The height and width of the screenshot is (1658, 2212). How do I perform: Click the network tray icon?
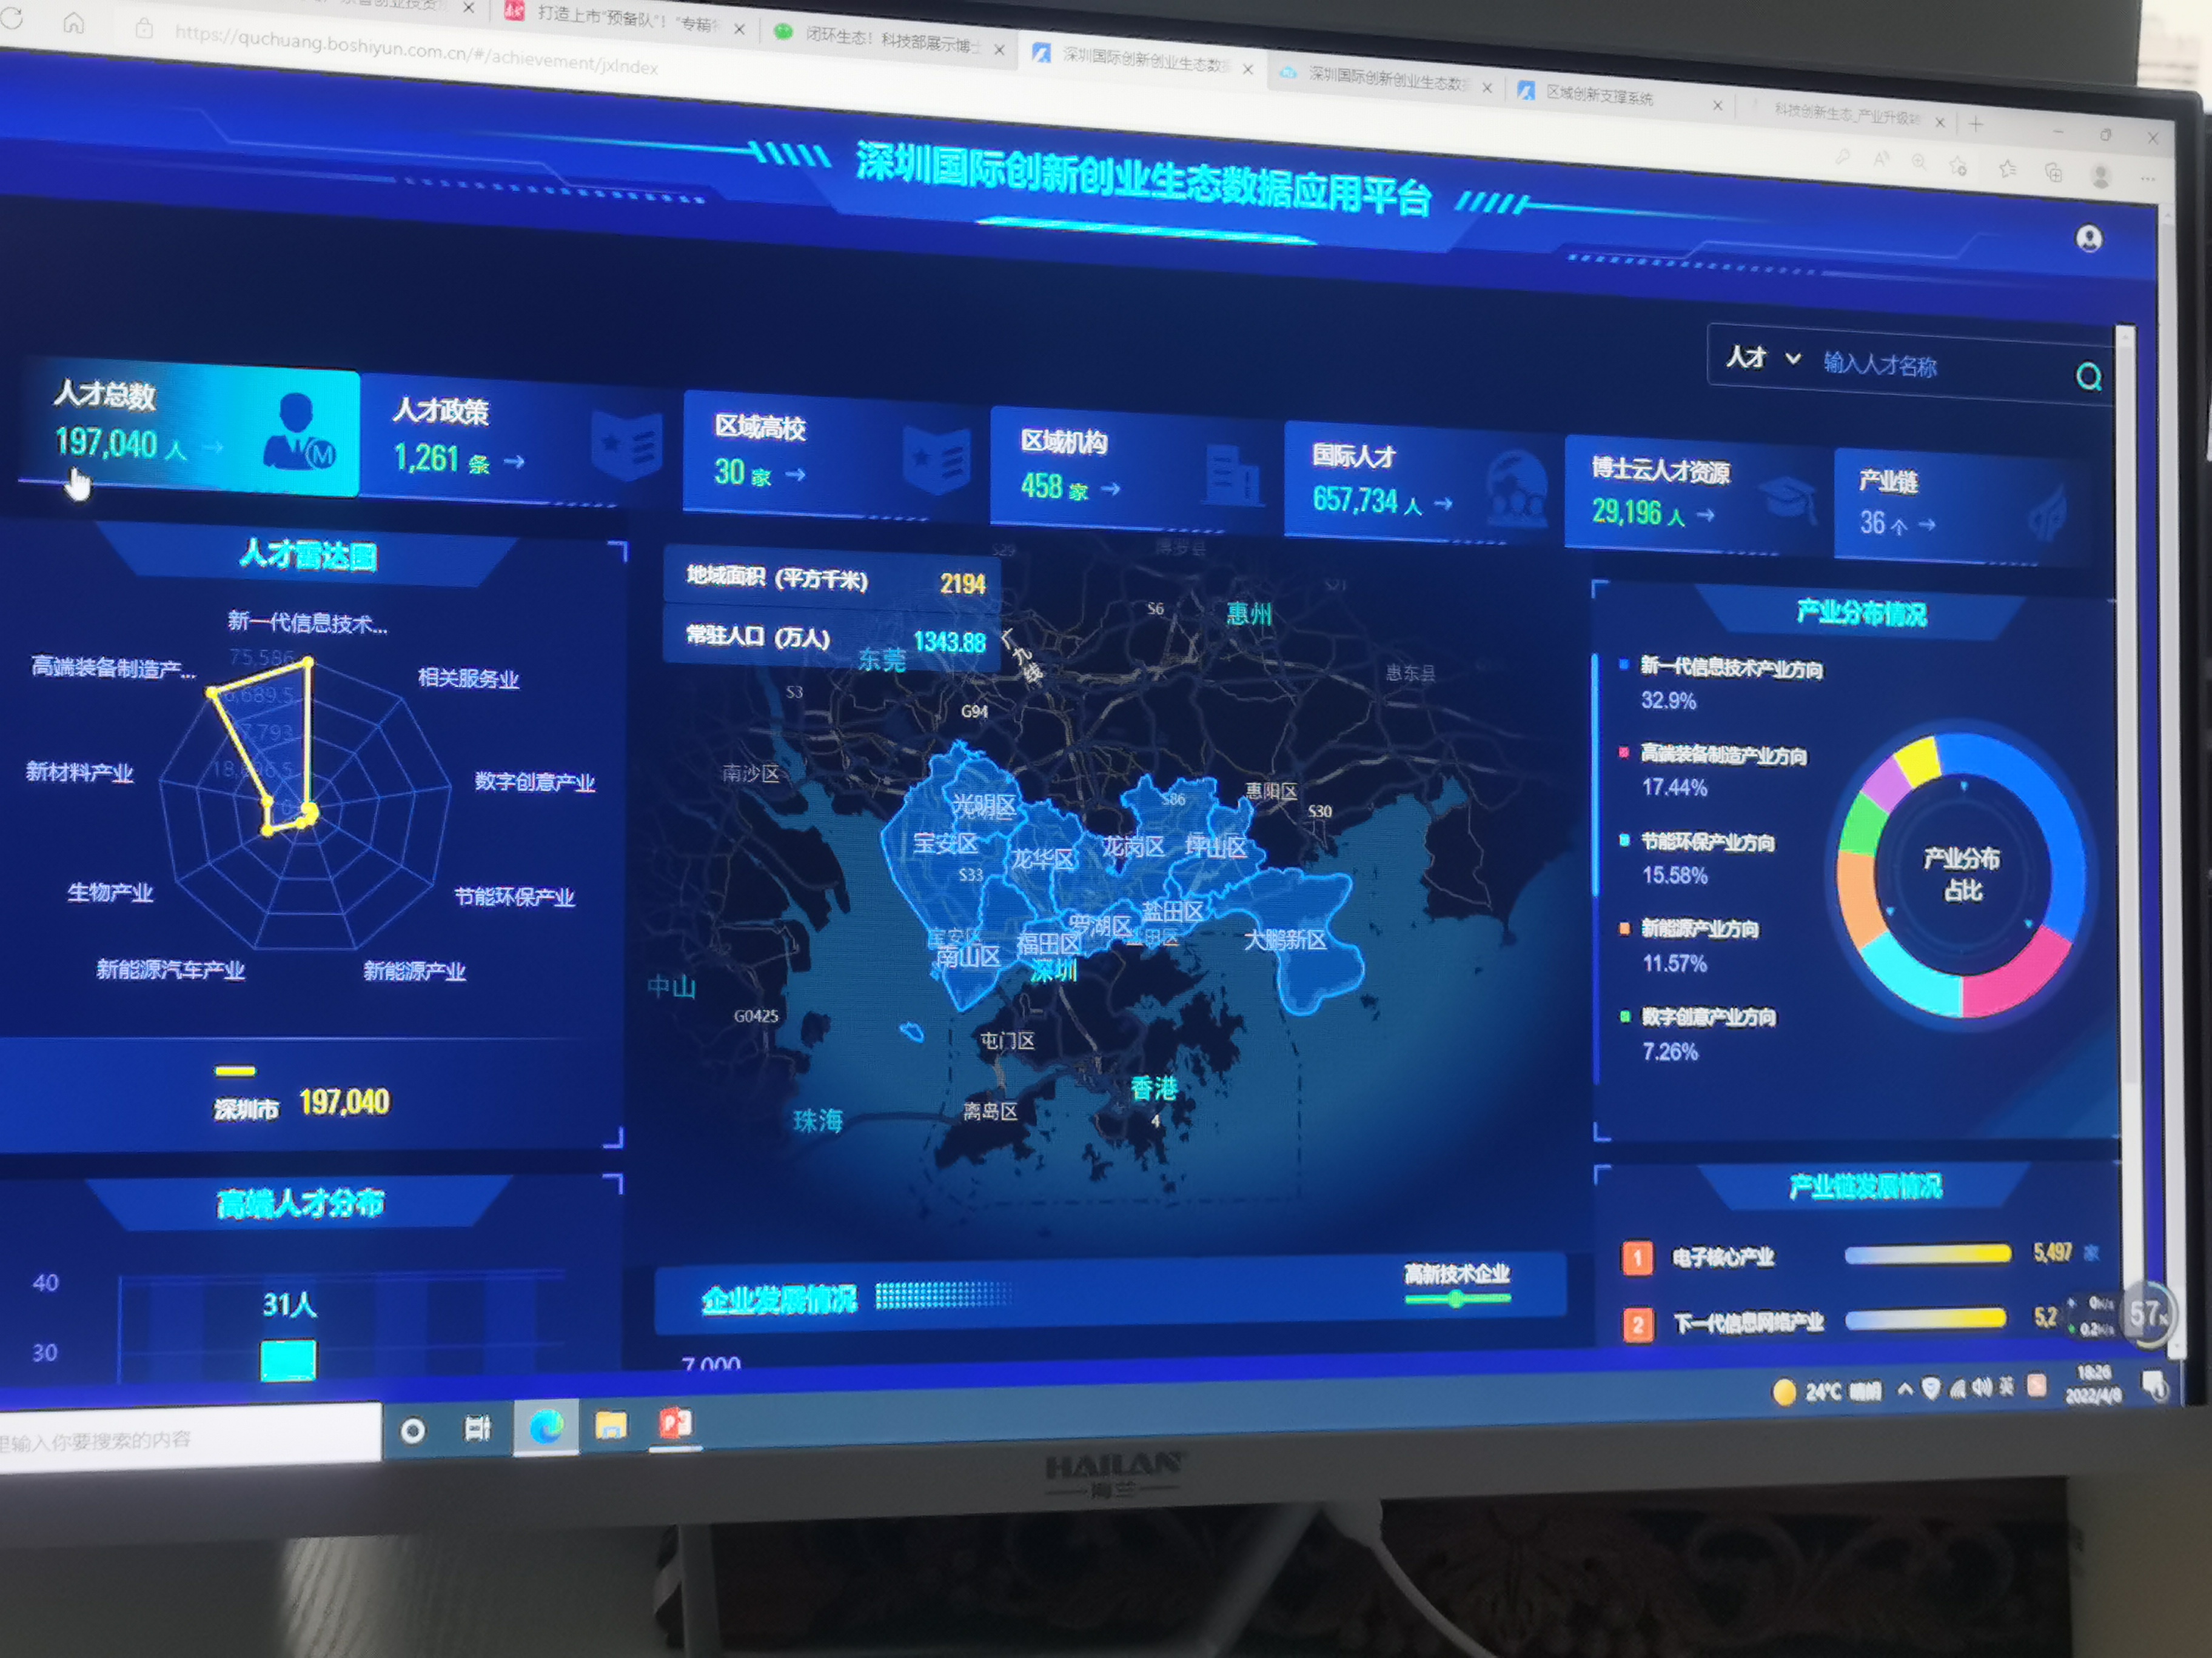pyautogui.click(x=1958, y=1388)
